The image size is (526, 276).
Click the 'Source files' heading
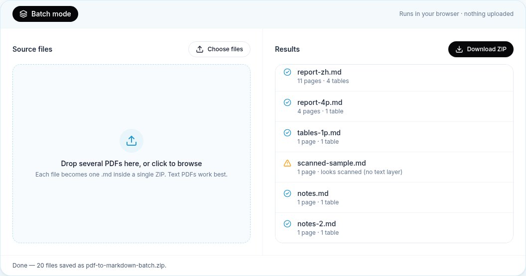[32, 49]
